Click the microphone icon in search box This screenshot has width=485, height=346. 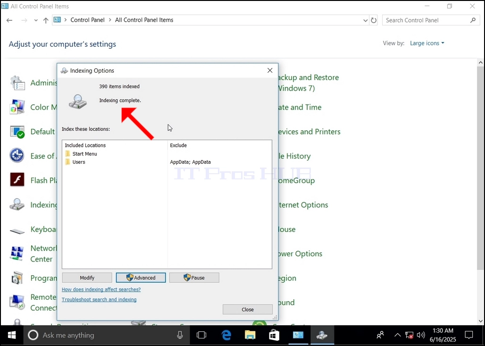pyautogui.click(x=180, y=335)
